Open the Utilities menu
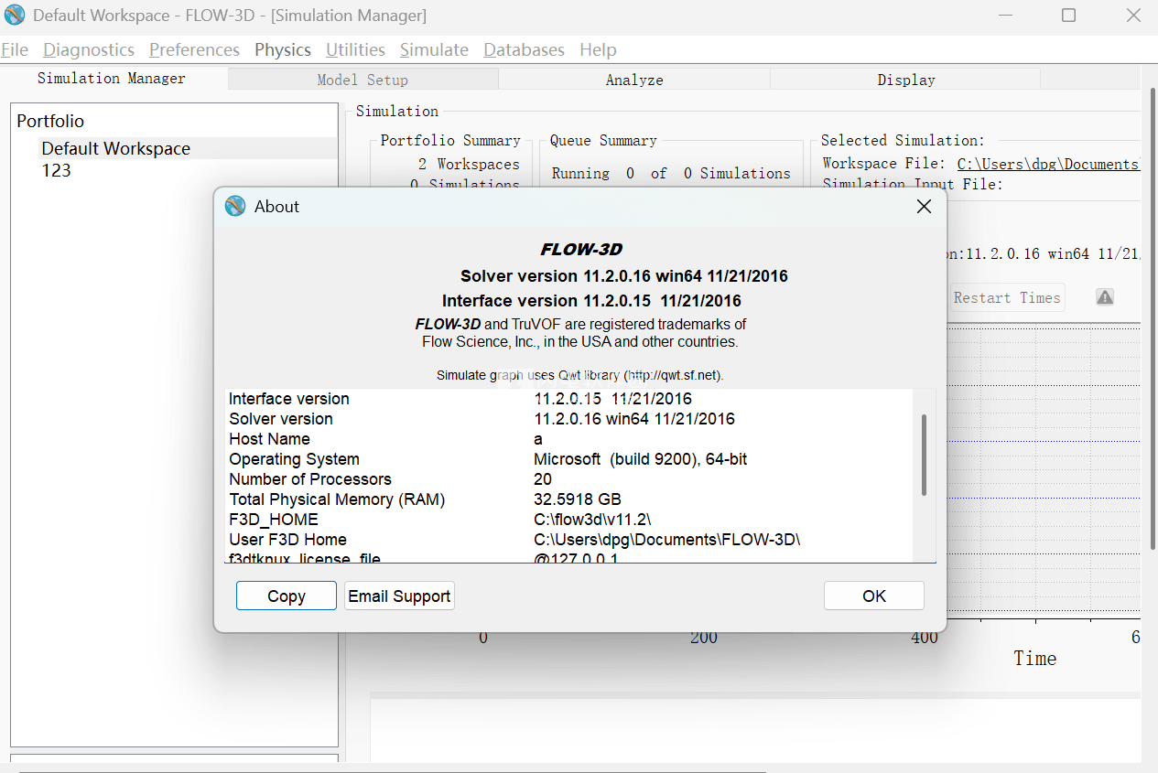Screen dimensions: 1158x773 coord(355,50)
